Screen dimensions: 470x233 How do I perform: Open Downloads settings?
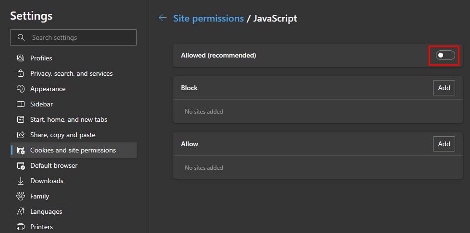(x=73, y=181)
